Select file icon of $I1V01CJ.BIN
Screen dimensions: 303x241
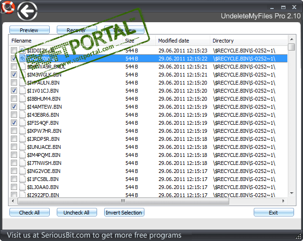click(22, 91)
